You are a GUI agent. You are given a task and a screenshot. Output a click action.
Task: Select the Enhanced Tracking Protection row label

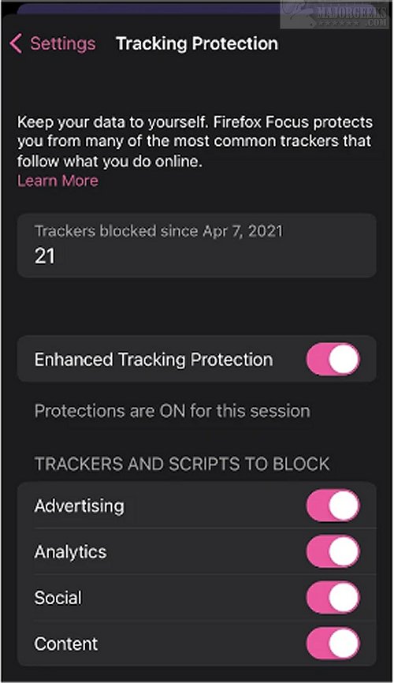click(154, 360)
